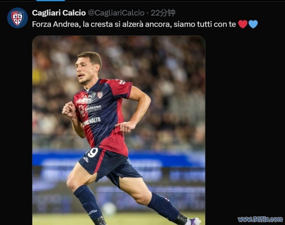Click the blurred ball behind the player

pyautogui.click(x=109, y=209)
